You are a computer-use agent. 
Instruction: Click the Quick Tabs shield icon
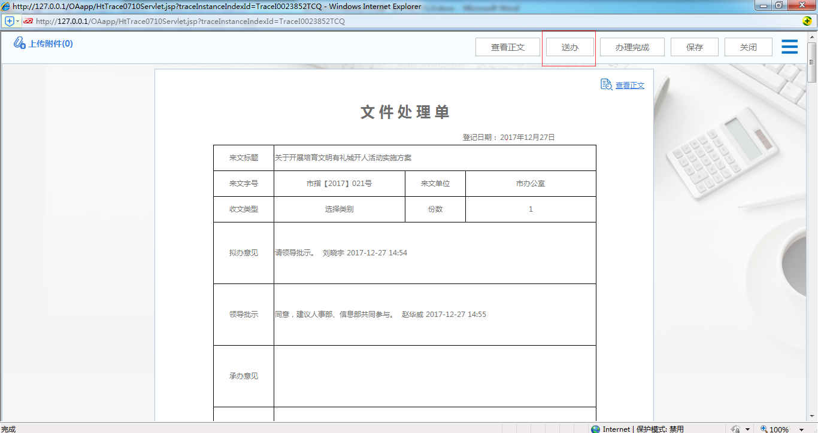point(8,20)
